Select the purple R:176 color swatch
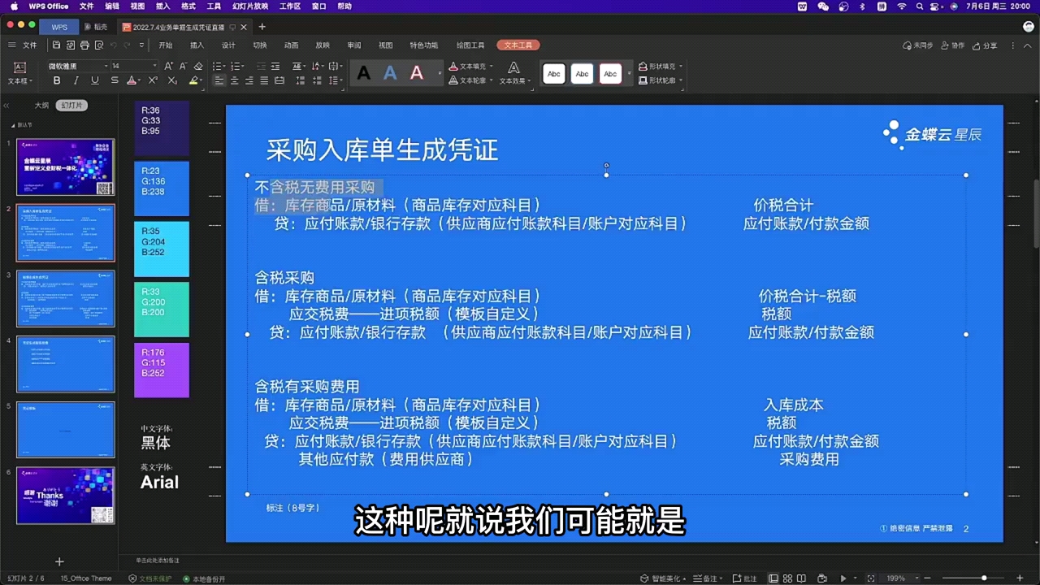Image resolution: width=1040 pixels, height=585 pixels. (x=162, y=370)
